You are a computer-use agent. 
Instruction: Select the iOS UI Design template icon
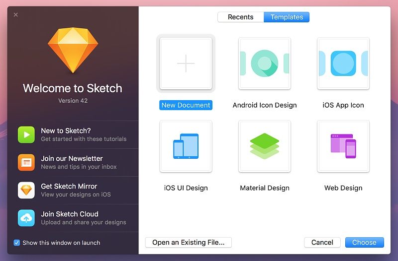pos(186,146)
